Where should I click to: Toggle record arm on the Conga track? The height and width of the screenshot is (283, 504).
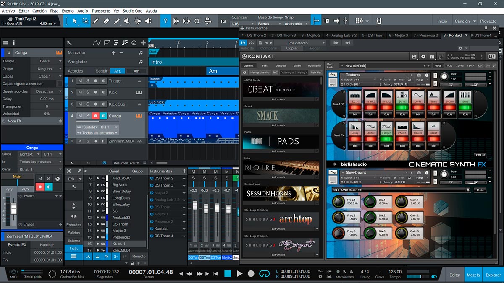click(x=95, y=116)
